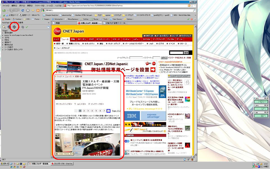Screen dimensions: 270x169
Task: Click the 検索 search button
Action: tap(186, 53)
